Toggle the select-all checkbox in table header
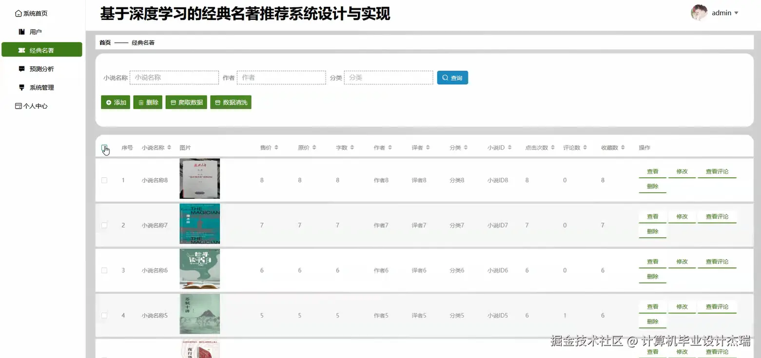Screen dimensions: 761x358 point(104,148)
